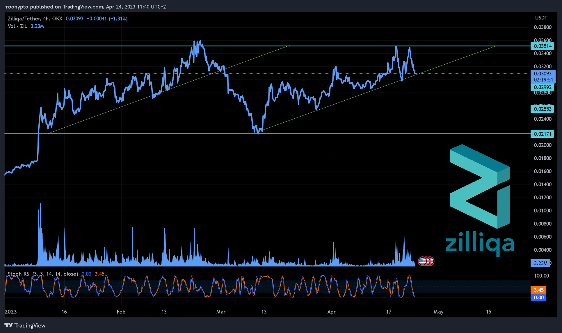Click the 3.23M volume label on axis

pyautogui.click(x=540, y=263)
